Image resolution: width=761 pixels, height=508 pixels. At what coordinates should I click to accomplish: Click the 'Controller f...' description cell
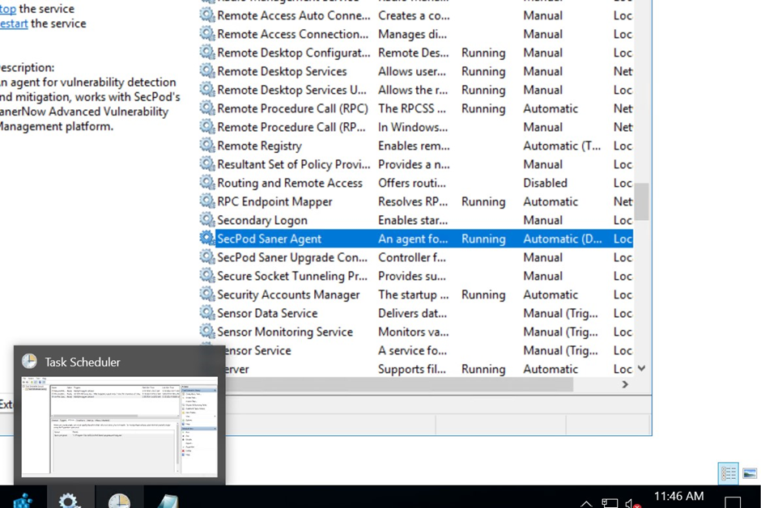tap(412, 257)
